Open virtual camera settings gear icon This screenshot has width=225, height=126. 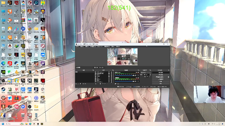168,77
